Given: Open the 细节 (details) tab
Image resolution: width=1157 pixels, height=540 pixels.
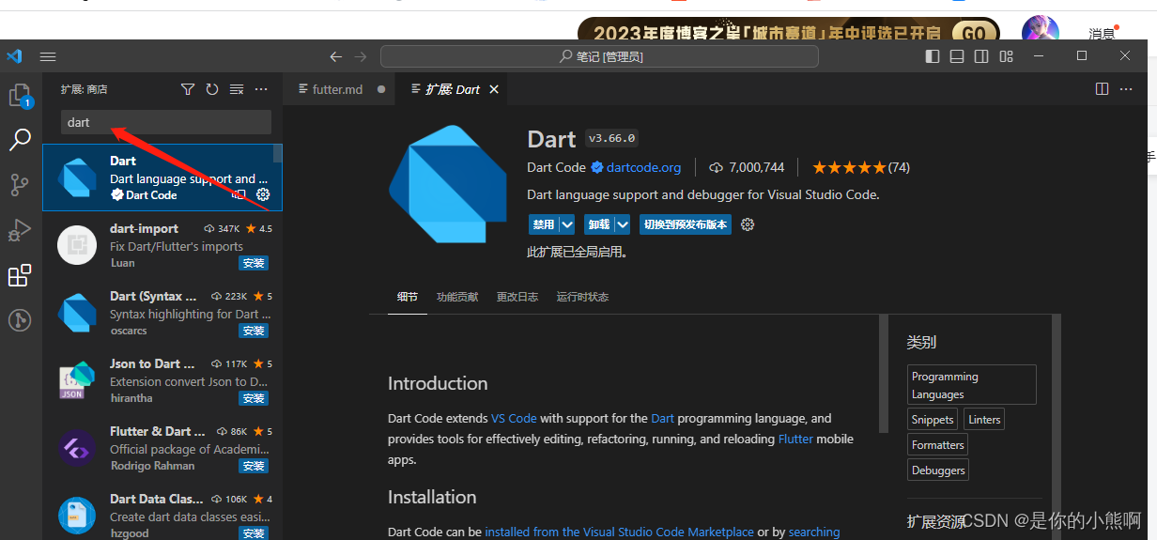Looking at the screenshot, I should point(408,297).
